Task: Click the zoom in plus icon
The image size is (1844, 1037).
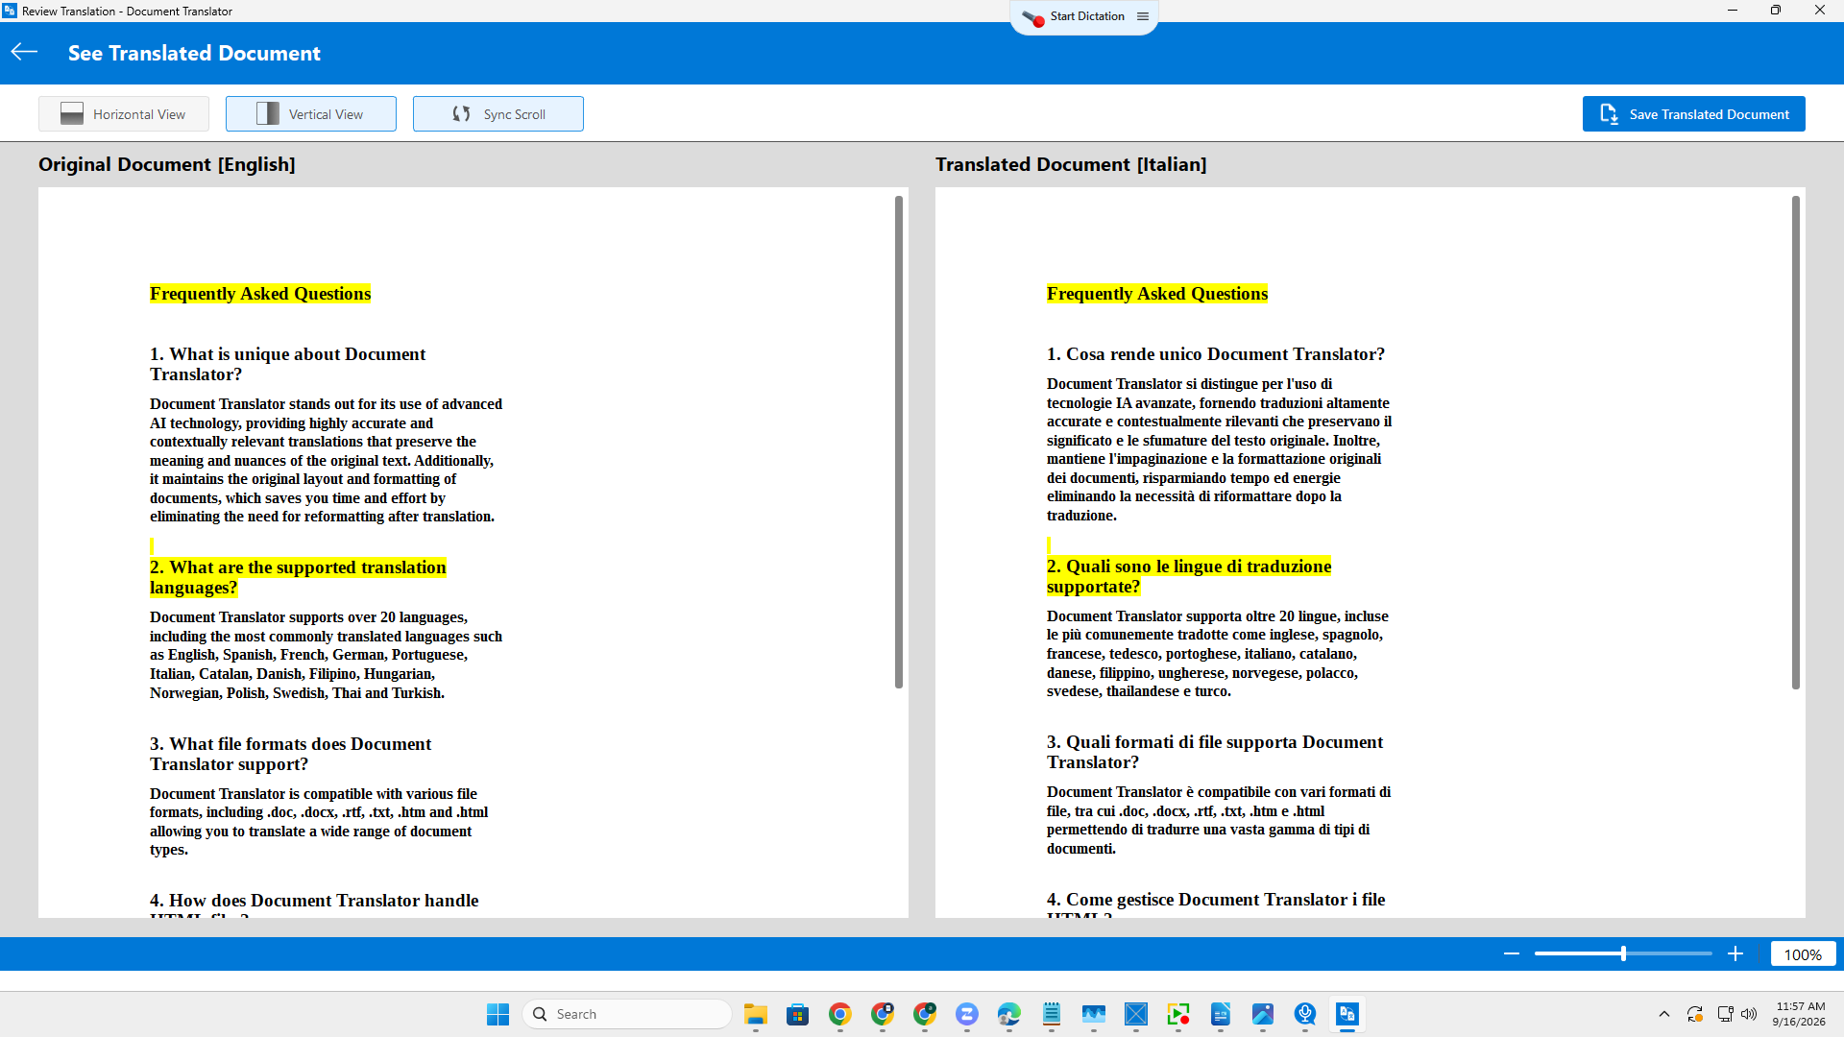Action: [1735, 953]
